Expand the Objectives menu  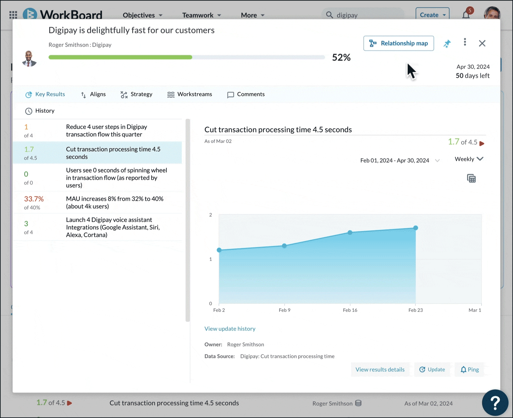point(142,15)
